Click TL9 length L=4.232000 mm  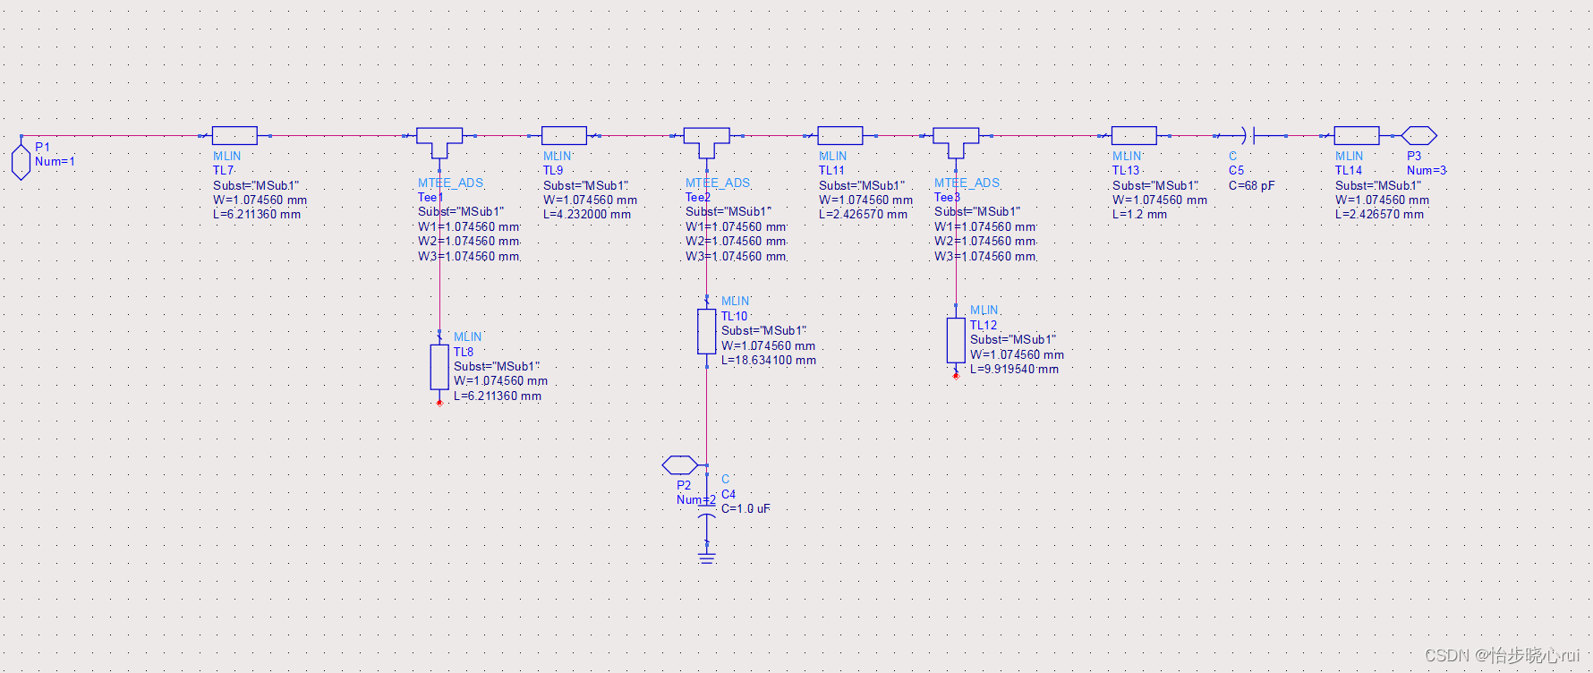pos(587,214)
